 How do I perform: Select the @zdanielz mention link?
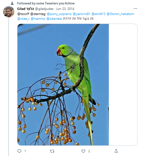(54, 19)
